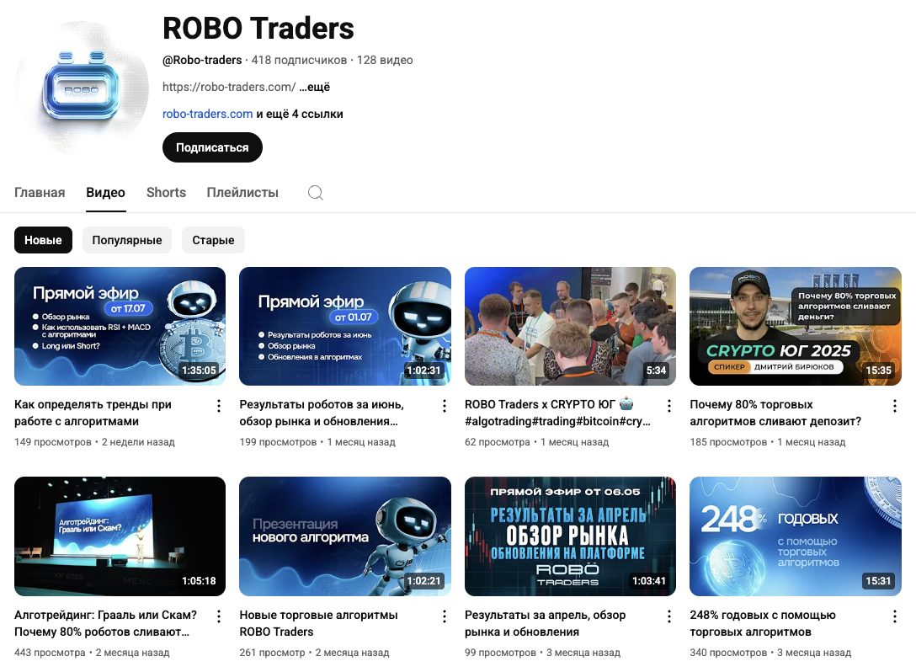The image size is (916, 672).
Task: Open the 1:05:18 stage presentation thumbnail
Action: pyautogui.click(x=120, y=536)
